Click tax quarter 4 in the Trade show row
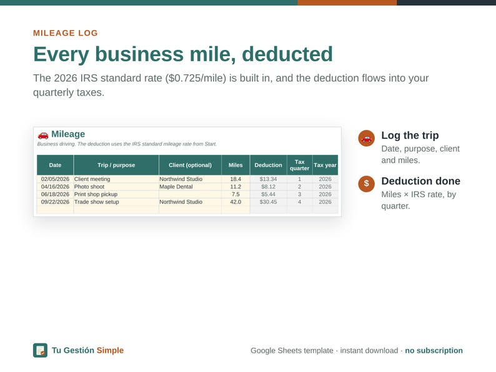 (x=300, y=202)
